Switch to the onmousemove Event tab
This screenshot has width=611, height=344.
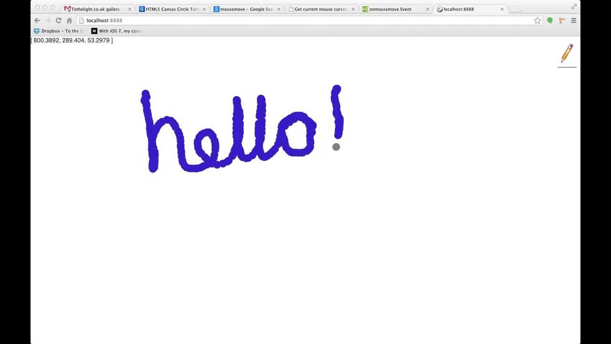tap(391, 9)
